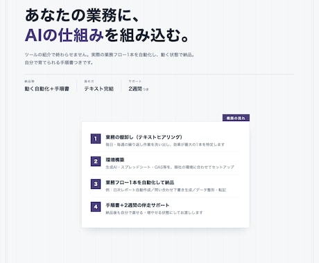Screen dimensions: 319x263
Task: Click step 3 description starting '例：日次レポート'
Action: tap(166, 190)
